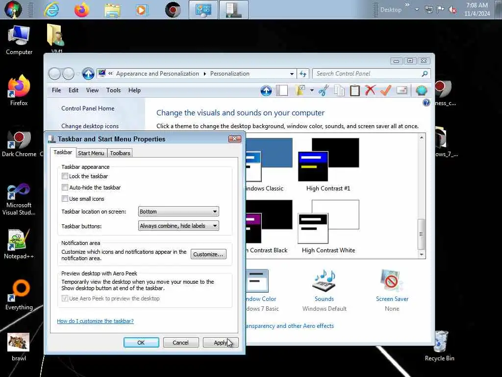Select the Everything desktop icon
Image resolution: width=502 pixels, height=377 pixels.
(x=19, y=295)
